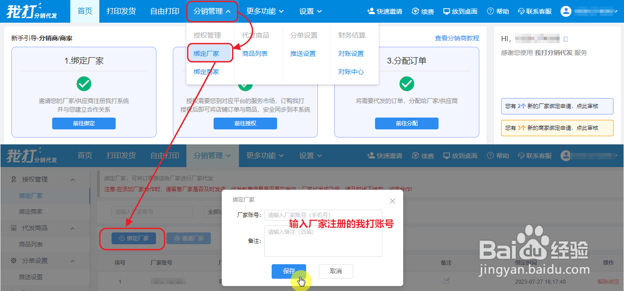Click 联系客服 in the dimmed lower navbar

coord(535,156)
